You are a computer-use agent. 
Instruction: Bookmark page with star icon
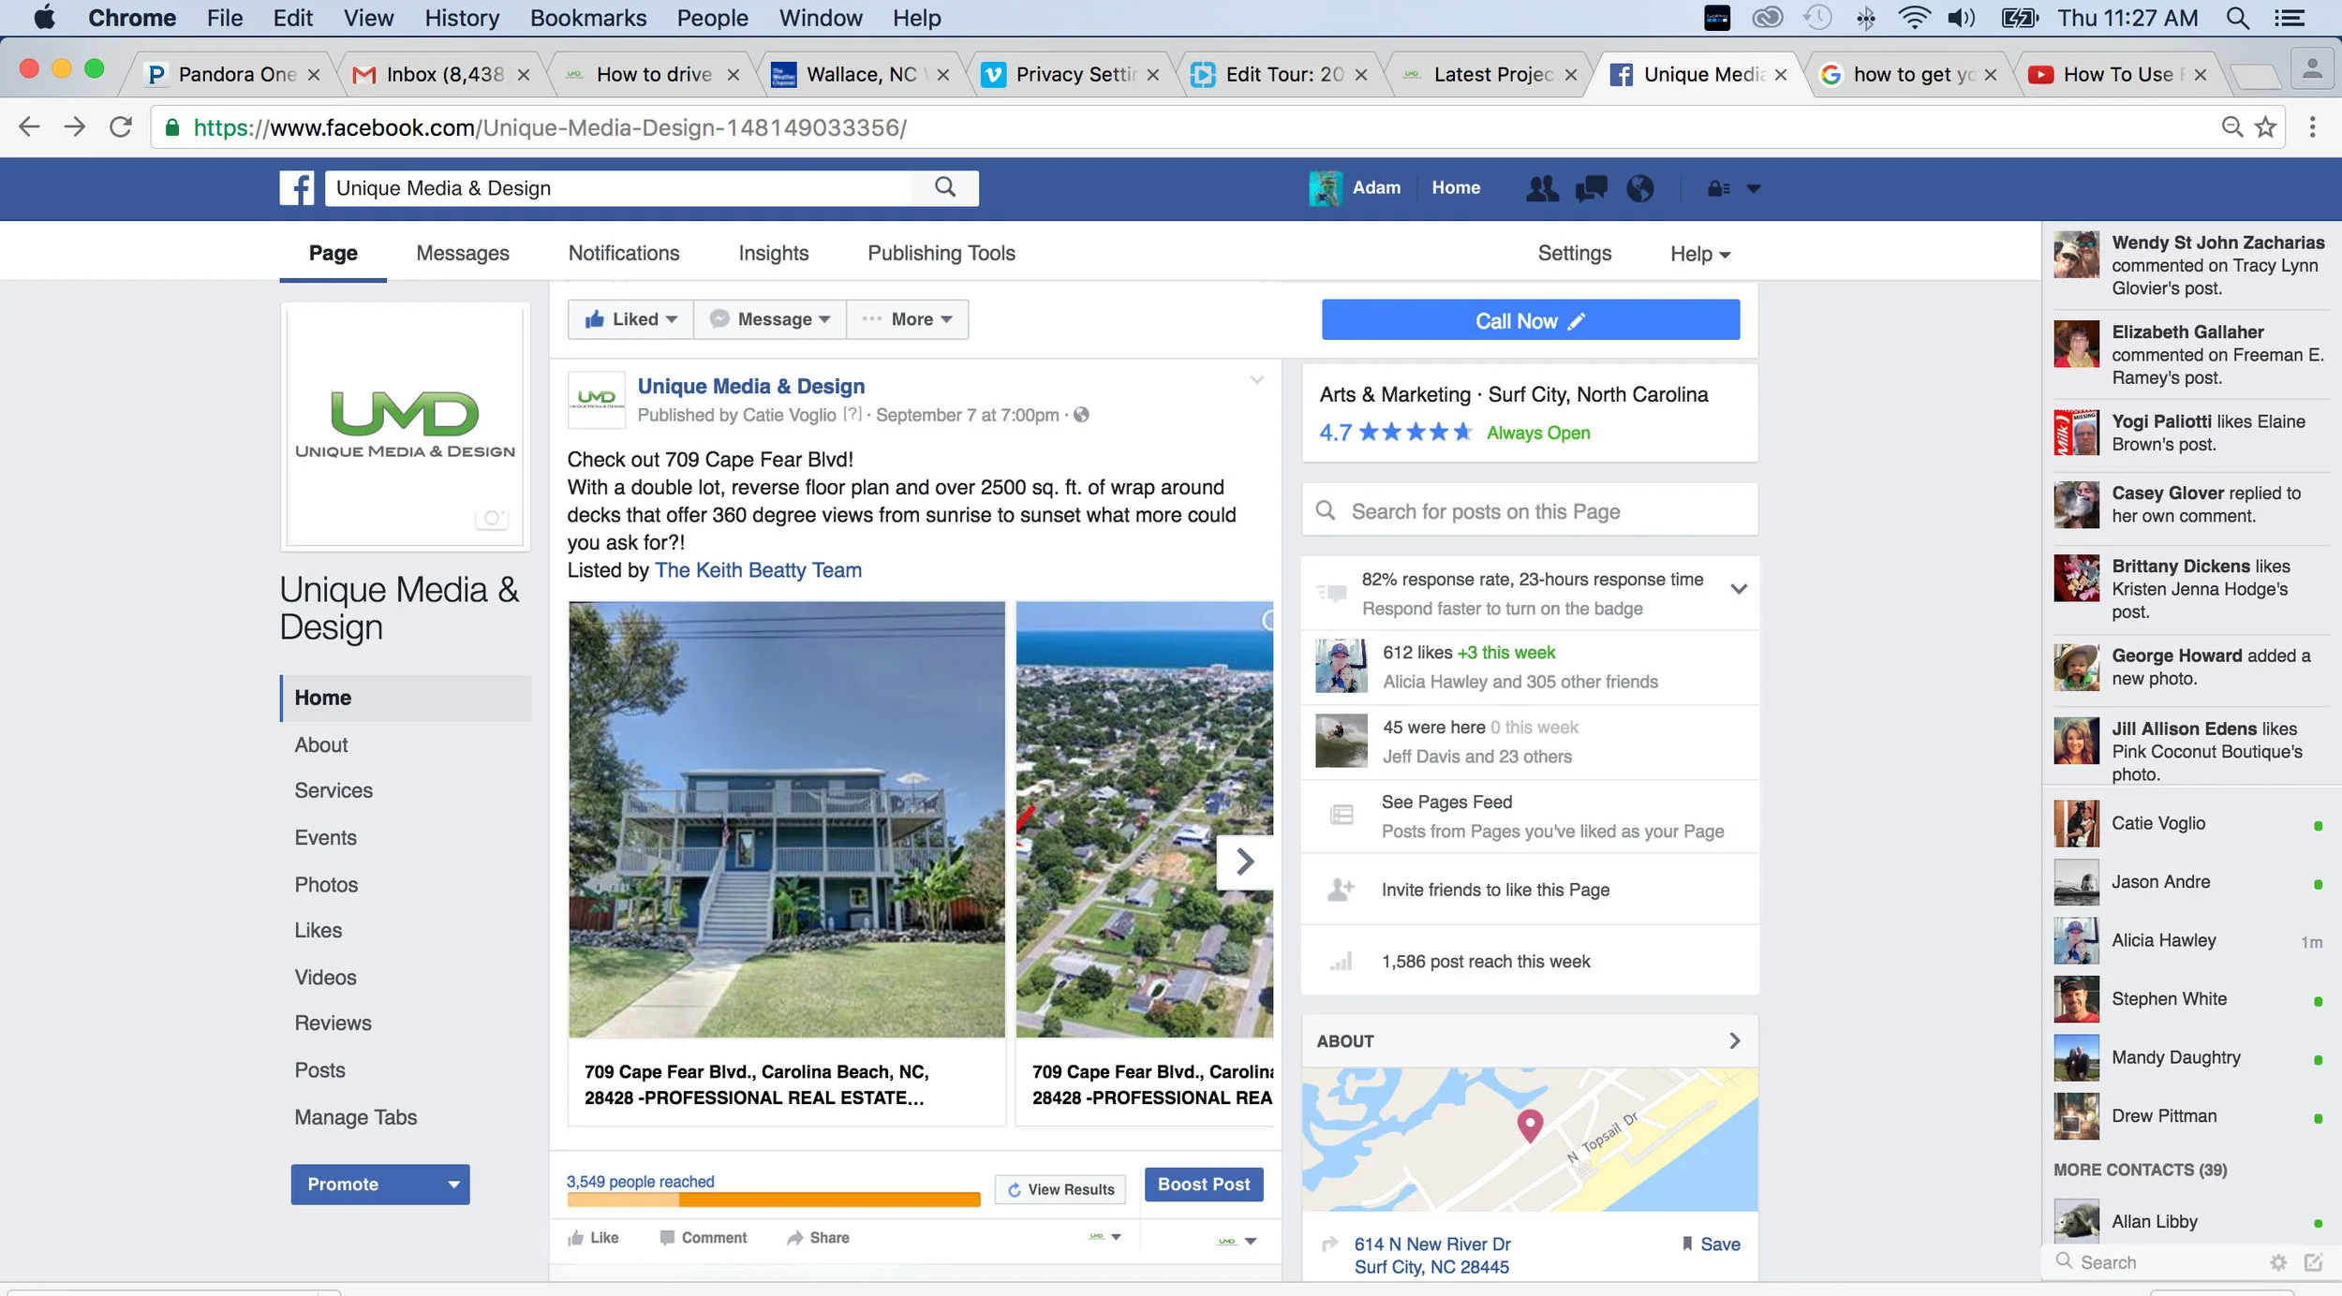coord(2265,127)
